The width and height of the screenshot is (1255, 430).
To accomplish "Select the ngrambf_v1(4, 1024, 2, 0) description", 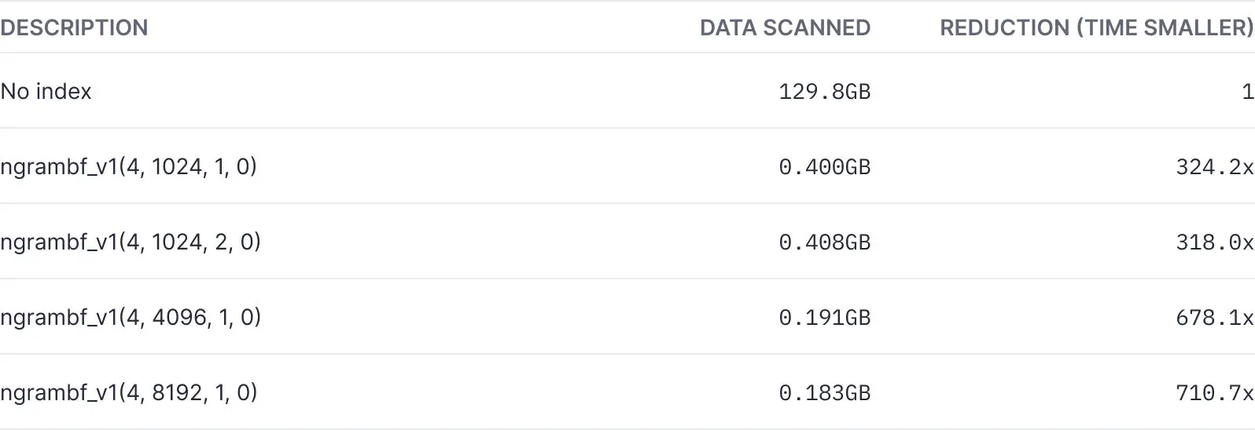I will [x=131, y=242].
